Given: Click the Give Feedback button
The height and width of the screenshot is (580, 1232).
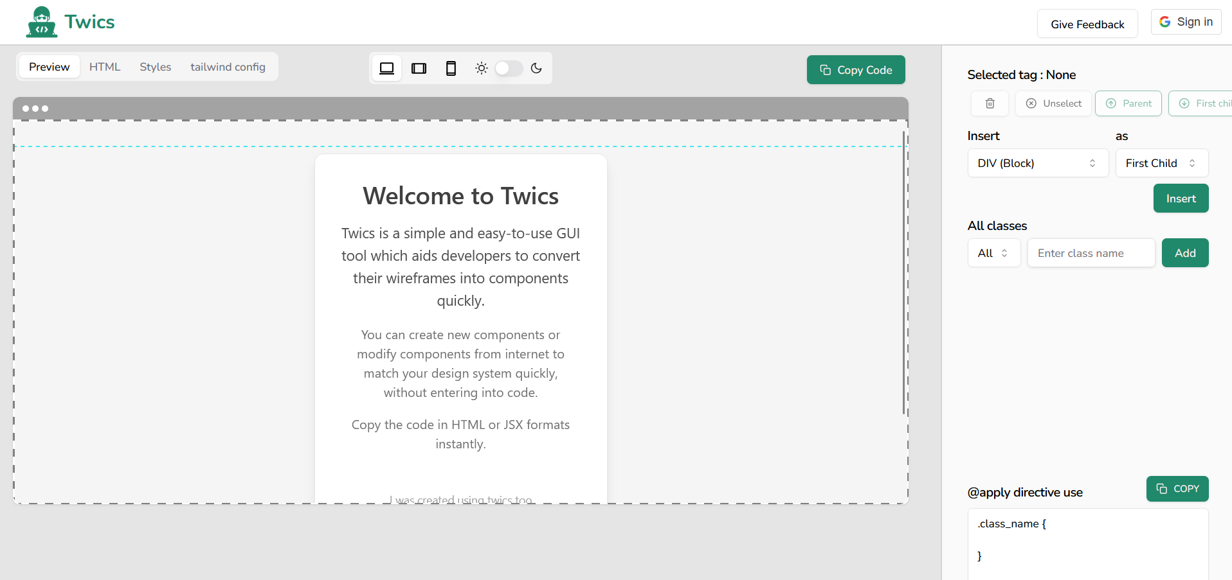Looking at the screenshot, I should pos(1087,24).
